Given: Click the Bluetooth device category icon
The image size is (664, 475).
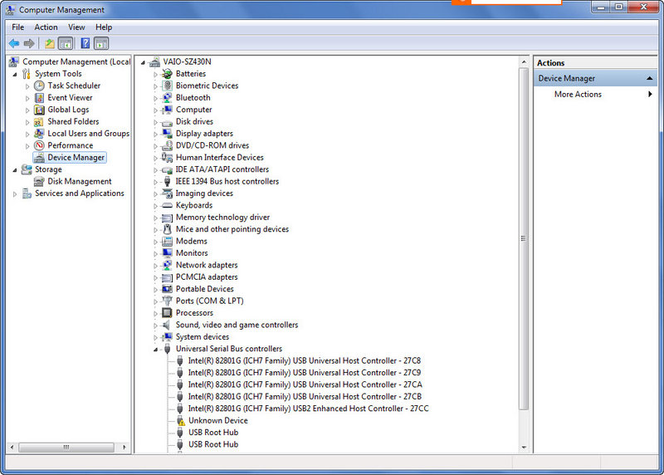Looking at the screenshot, I should 167,98.
